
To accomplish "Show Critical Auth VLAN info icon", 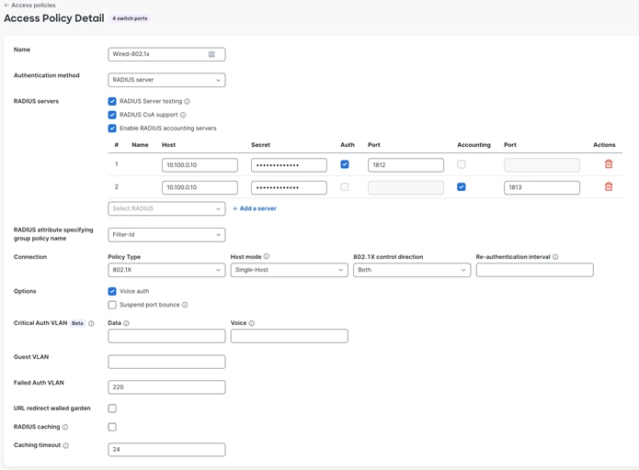I will pos(91,323).
